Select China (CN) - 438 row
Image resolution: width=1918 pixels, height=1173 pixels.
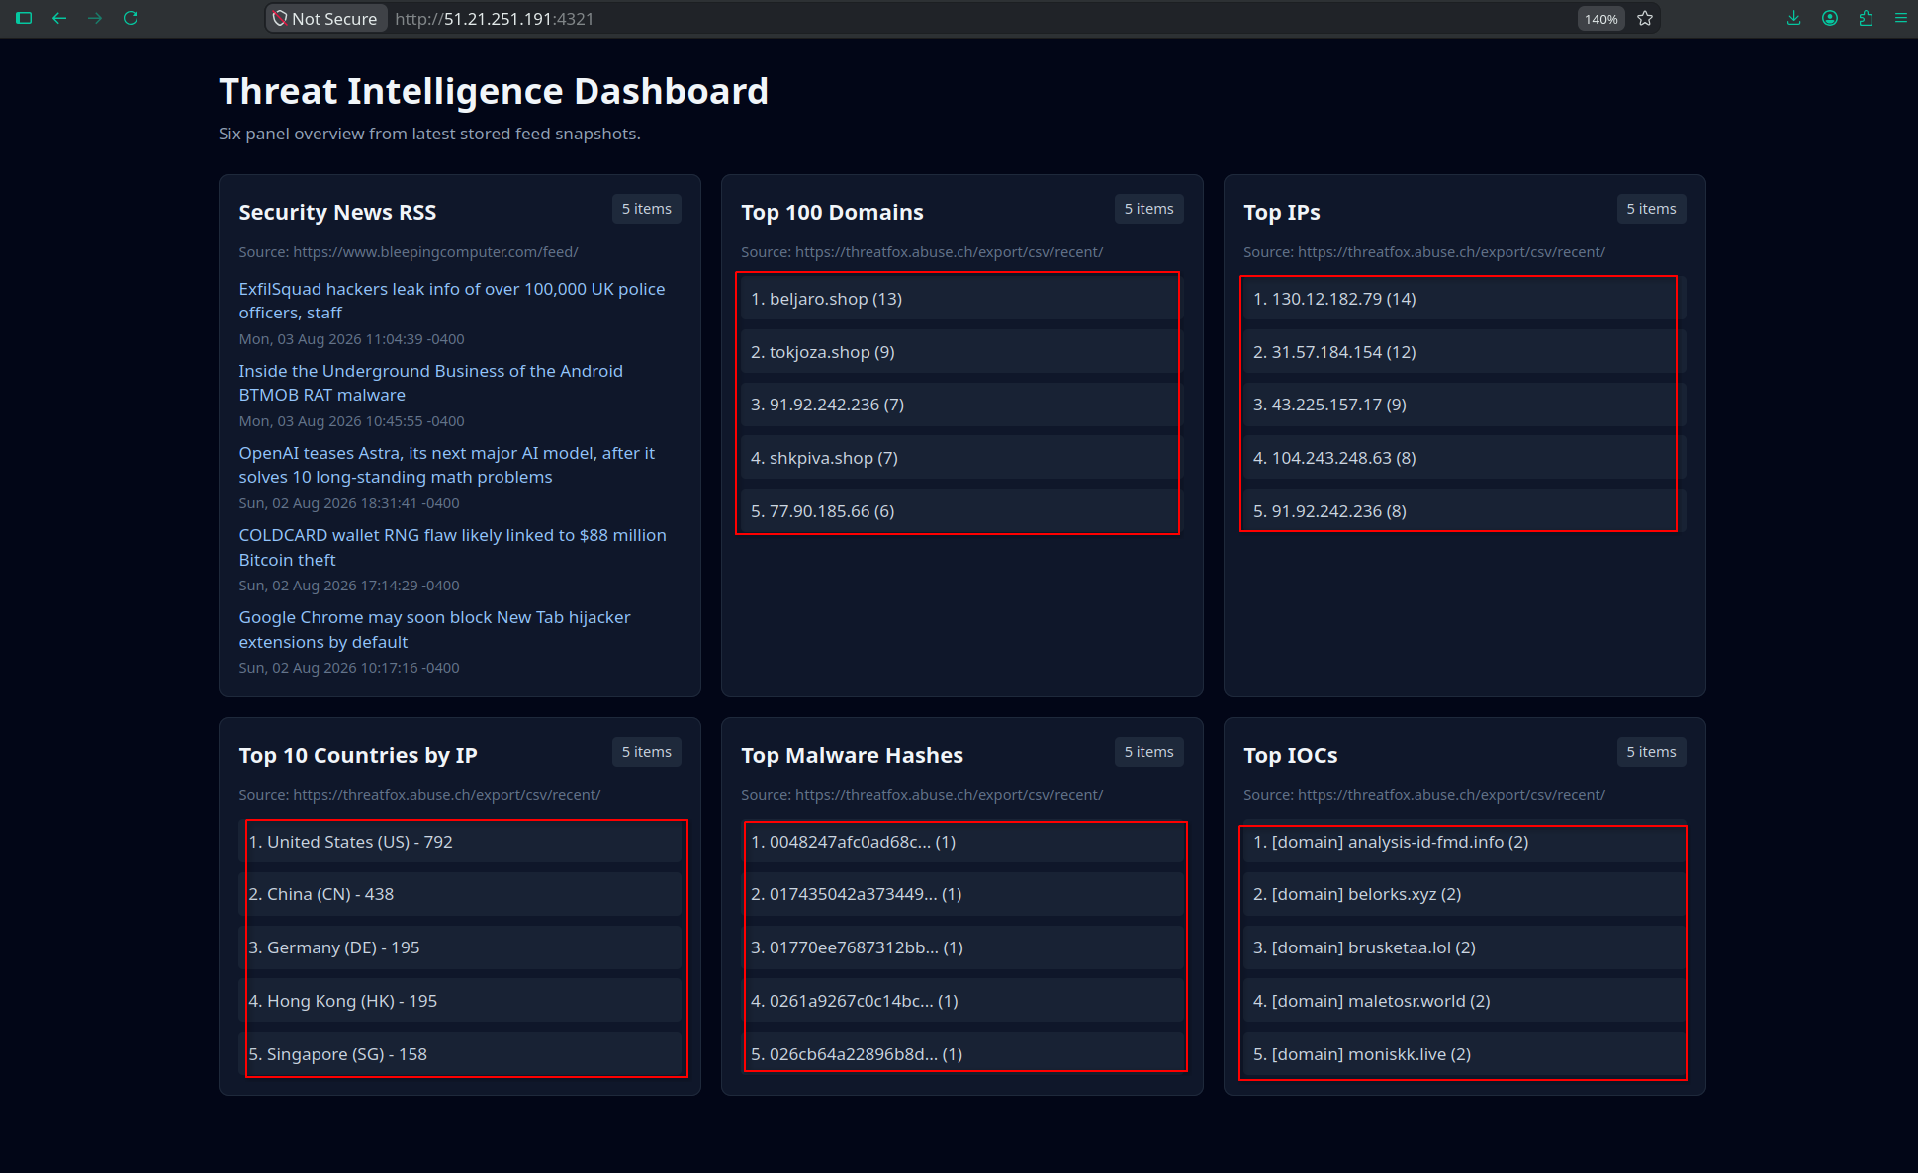(460, 894)
